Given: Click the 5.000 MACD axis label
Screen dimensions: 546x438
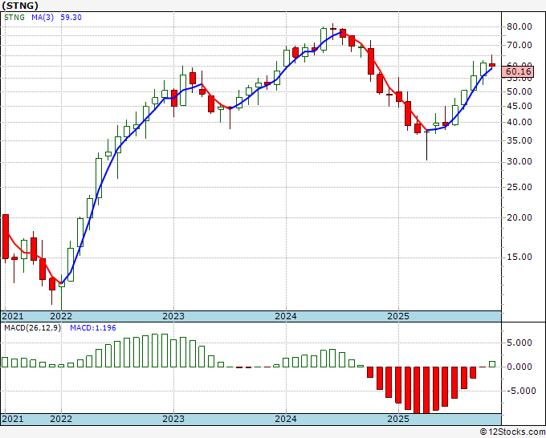Looking at the screenshot, I should [x=521, y=343].
